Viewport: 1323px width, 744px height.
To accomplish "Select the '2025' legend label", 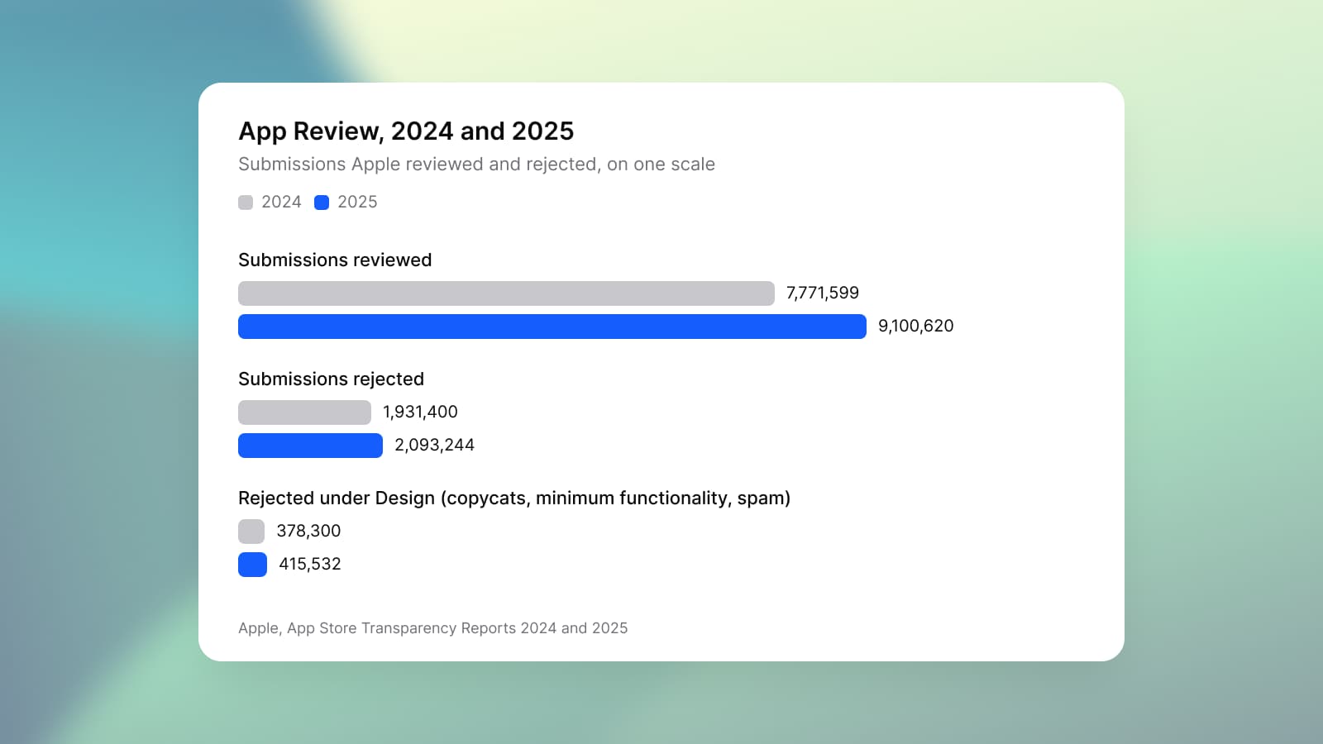I will click(357, 202).
